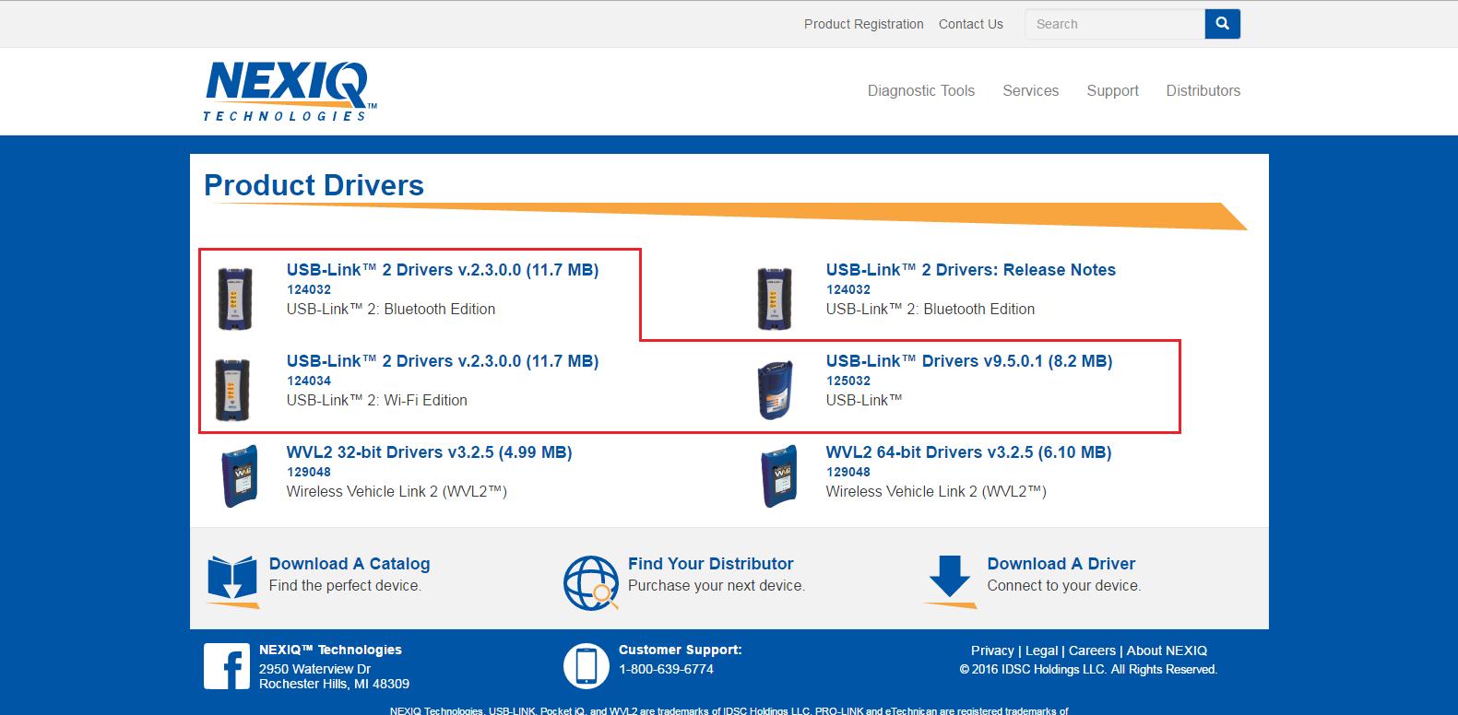
Task: Open the Legal link in footer
Action: pyautogui.click(x=1042, y=651)
